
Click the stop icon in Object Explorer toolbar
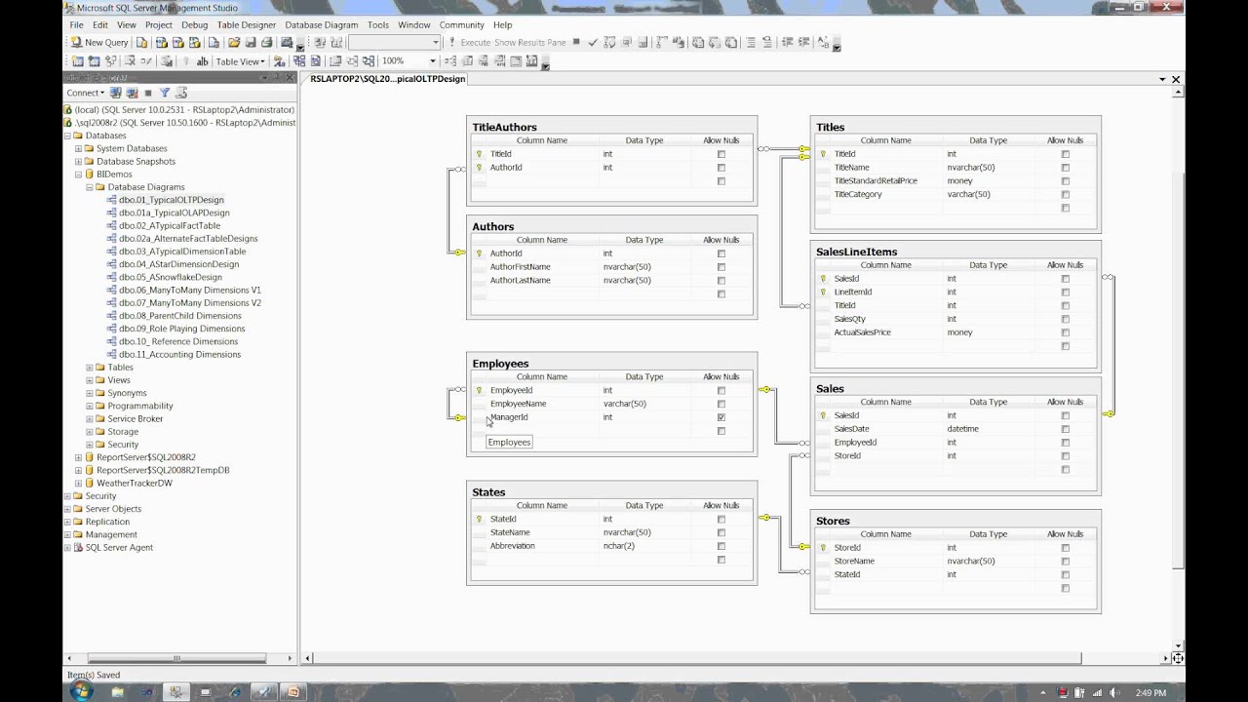coord(148,93)
